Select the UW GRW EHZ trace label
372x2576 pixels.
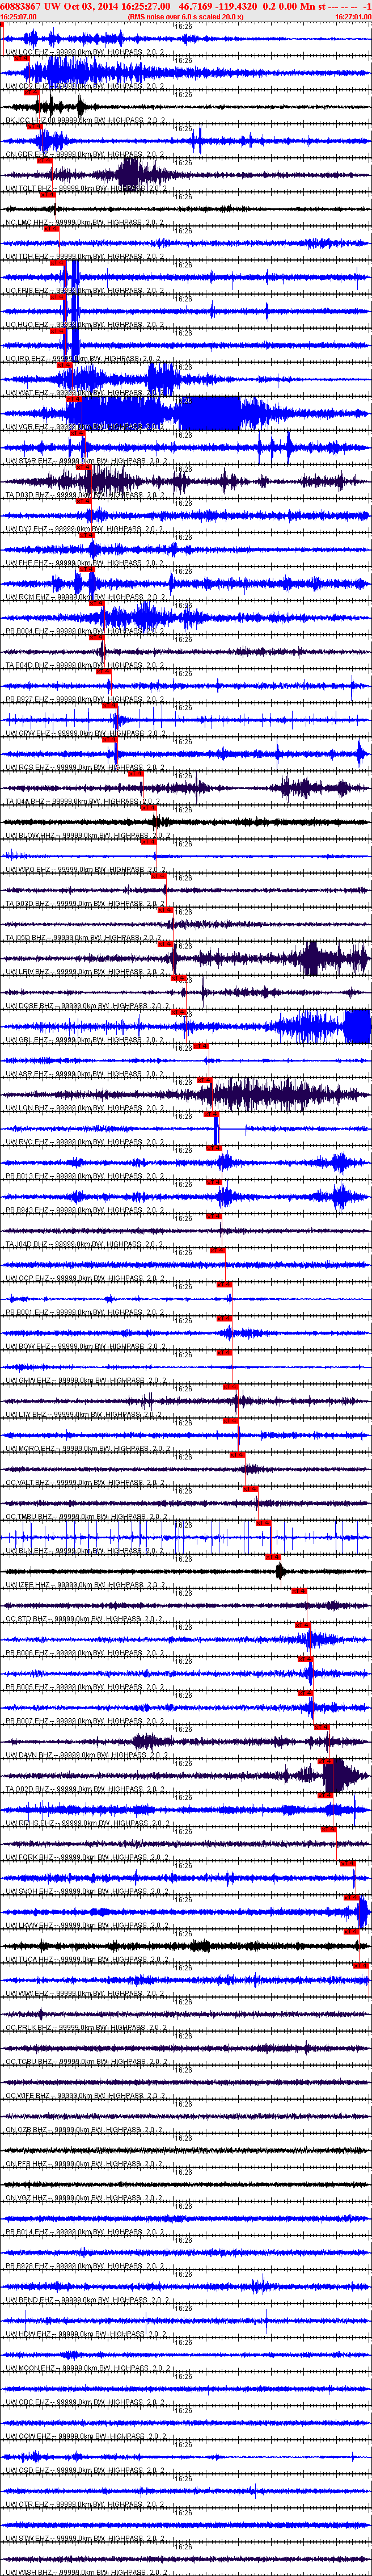(86, 733)
